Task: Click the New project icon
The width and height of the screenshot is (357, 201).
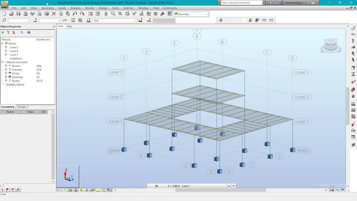Action: coord(4,14)
